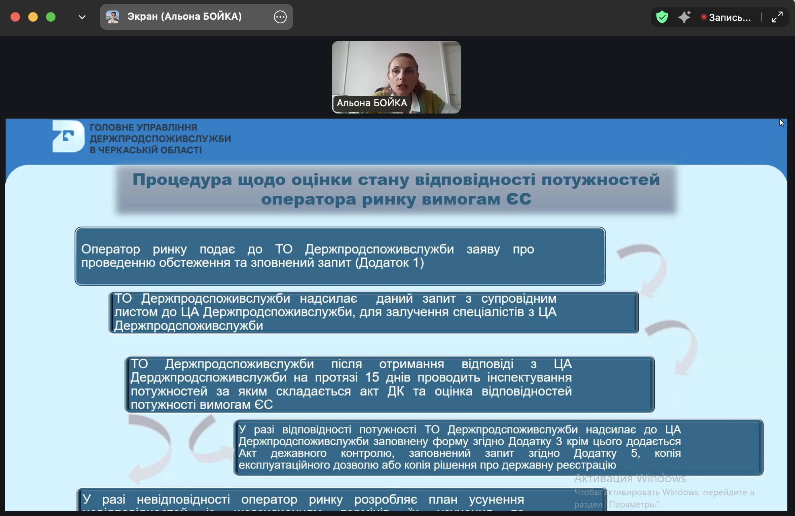The height and width of the screenshot is (516, 795).
Task: Enter full screen with expand arrows icon
Action: click(777, 17)
